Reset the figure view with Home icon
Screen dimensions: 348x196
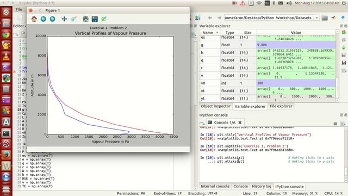(34, 19)
